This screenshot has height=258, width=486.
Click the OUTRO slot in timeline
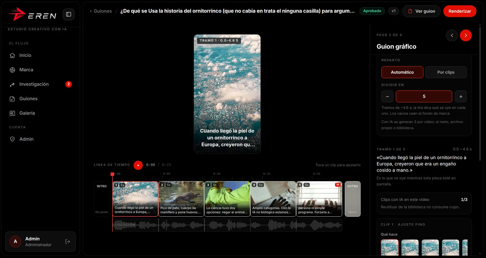point(353,199)
